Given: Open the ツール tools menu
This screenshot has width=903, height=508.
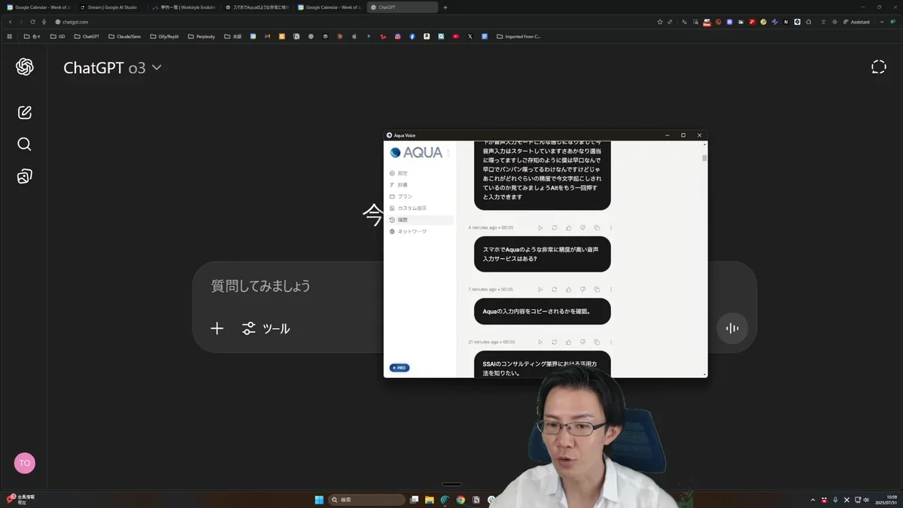Looking at the screenshot, I should (x=266, y=328).
